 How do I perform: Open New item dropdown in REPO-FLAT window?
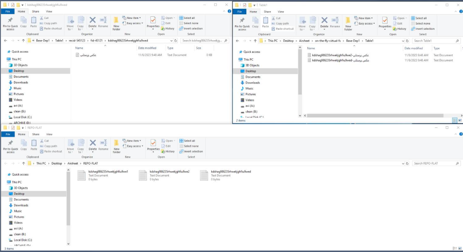[132, 141]
